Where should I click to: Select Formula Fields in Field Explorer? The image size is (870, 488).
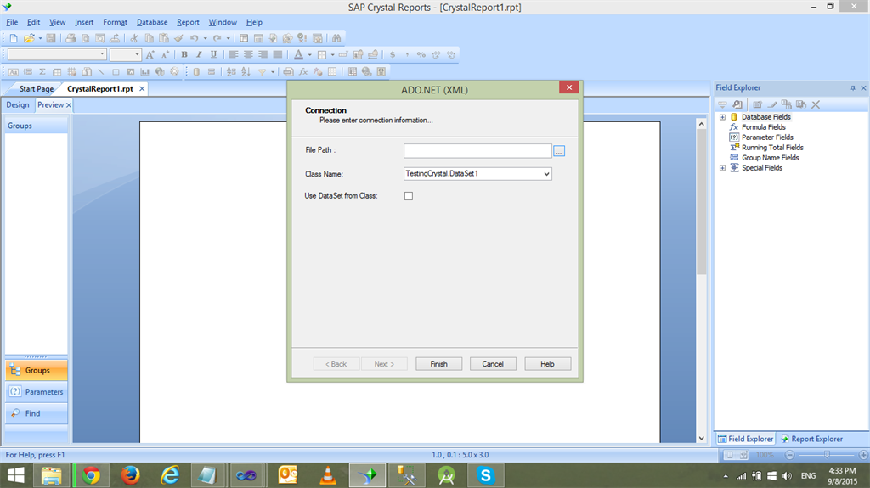764,127
